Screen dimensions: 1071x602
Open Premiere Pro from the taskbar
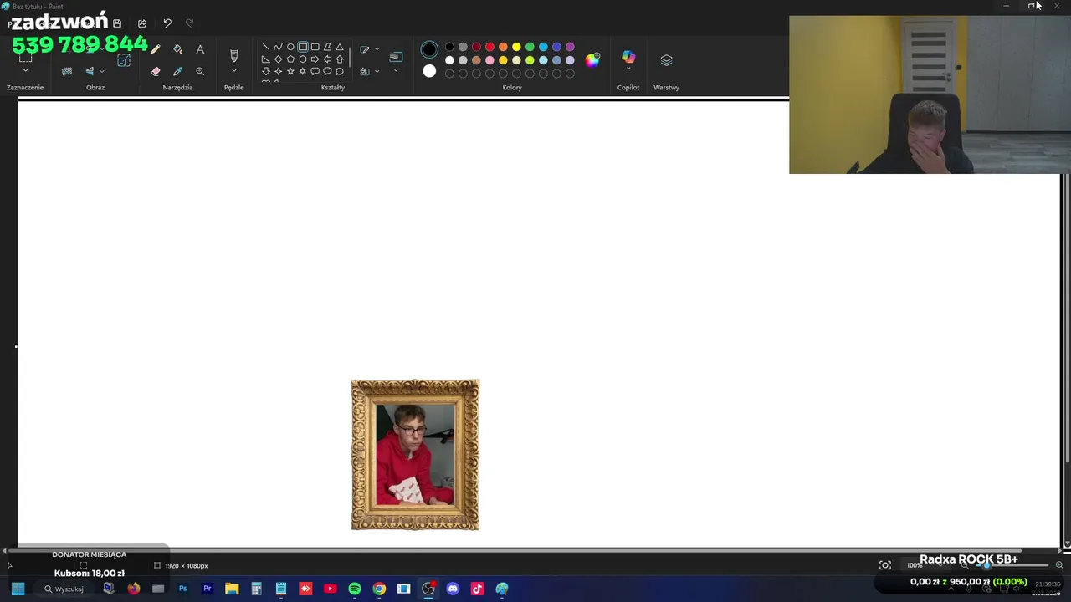pos(208,589)
